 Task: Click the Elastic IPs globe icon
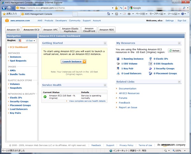coord(151,59)
